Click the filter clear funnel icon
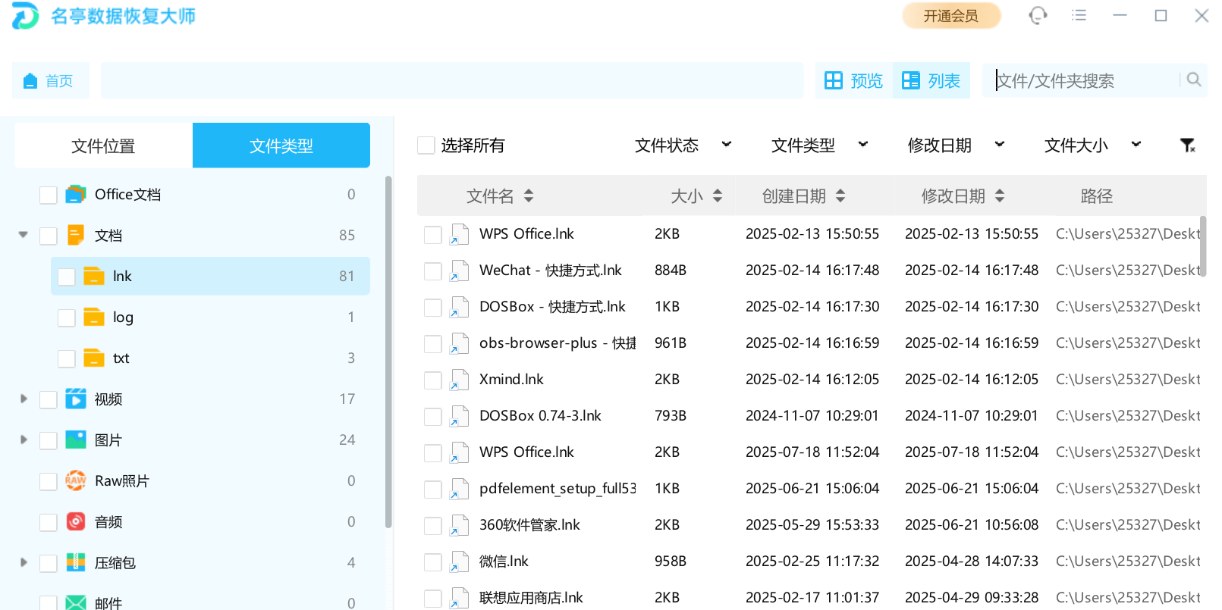1222x610 pixels. coord(1188,145)
